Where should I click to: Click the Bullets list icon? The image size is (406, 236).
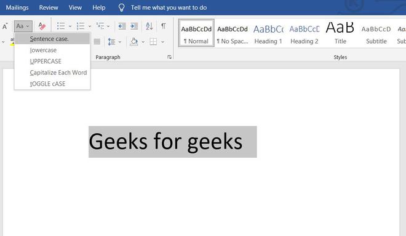tap(61, 26)
